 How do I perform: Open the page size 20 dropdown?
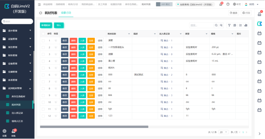pos(223,132)
